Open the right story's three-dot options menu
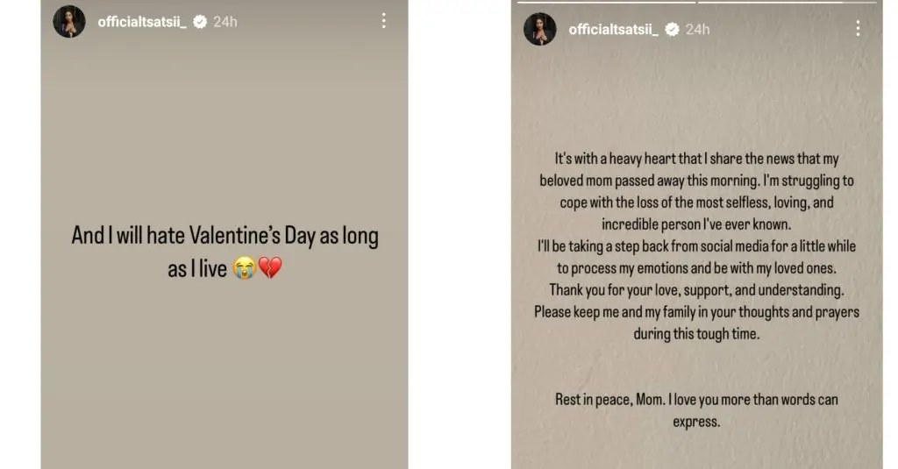Image resolution: width=898 pixels, height=469 pixels. click(x=858, y=29)
